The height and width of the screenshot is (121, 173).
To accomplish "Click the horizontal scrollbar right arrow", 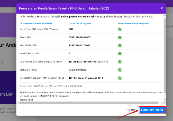I will click(162, 103).
